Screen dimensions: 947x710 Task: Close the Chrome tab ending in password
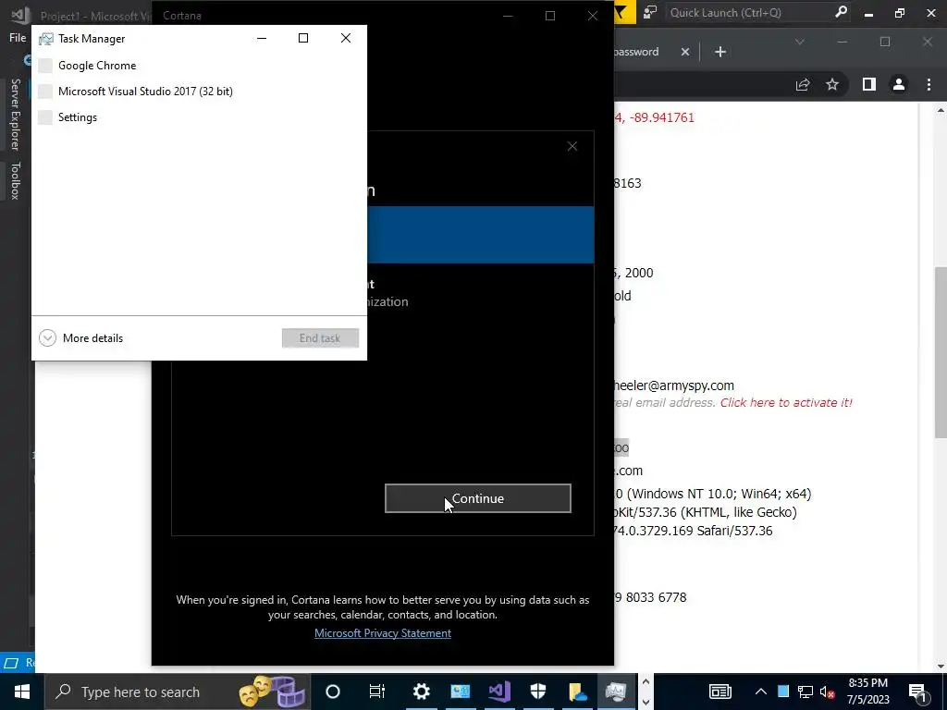click(x=685, y=52)
